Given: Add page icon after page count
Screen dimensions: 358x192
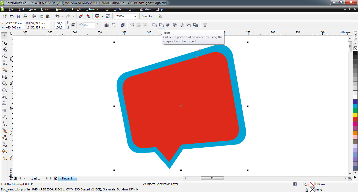Looking at the screenshot, I should click(56, 178).
